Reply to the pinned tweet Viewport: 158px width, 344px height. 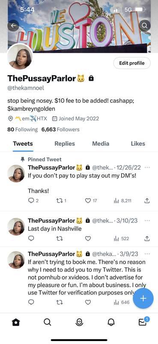[33, 200]
